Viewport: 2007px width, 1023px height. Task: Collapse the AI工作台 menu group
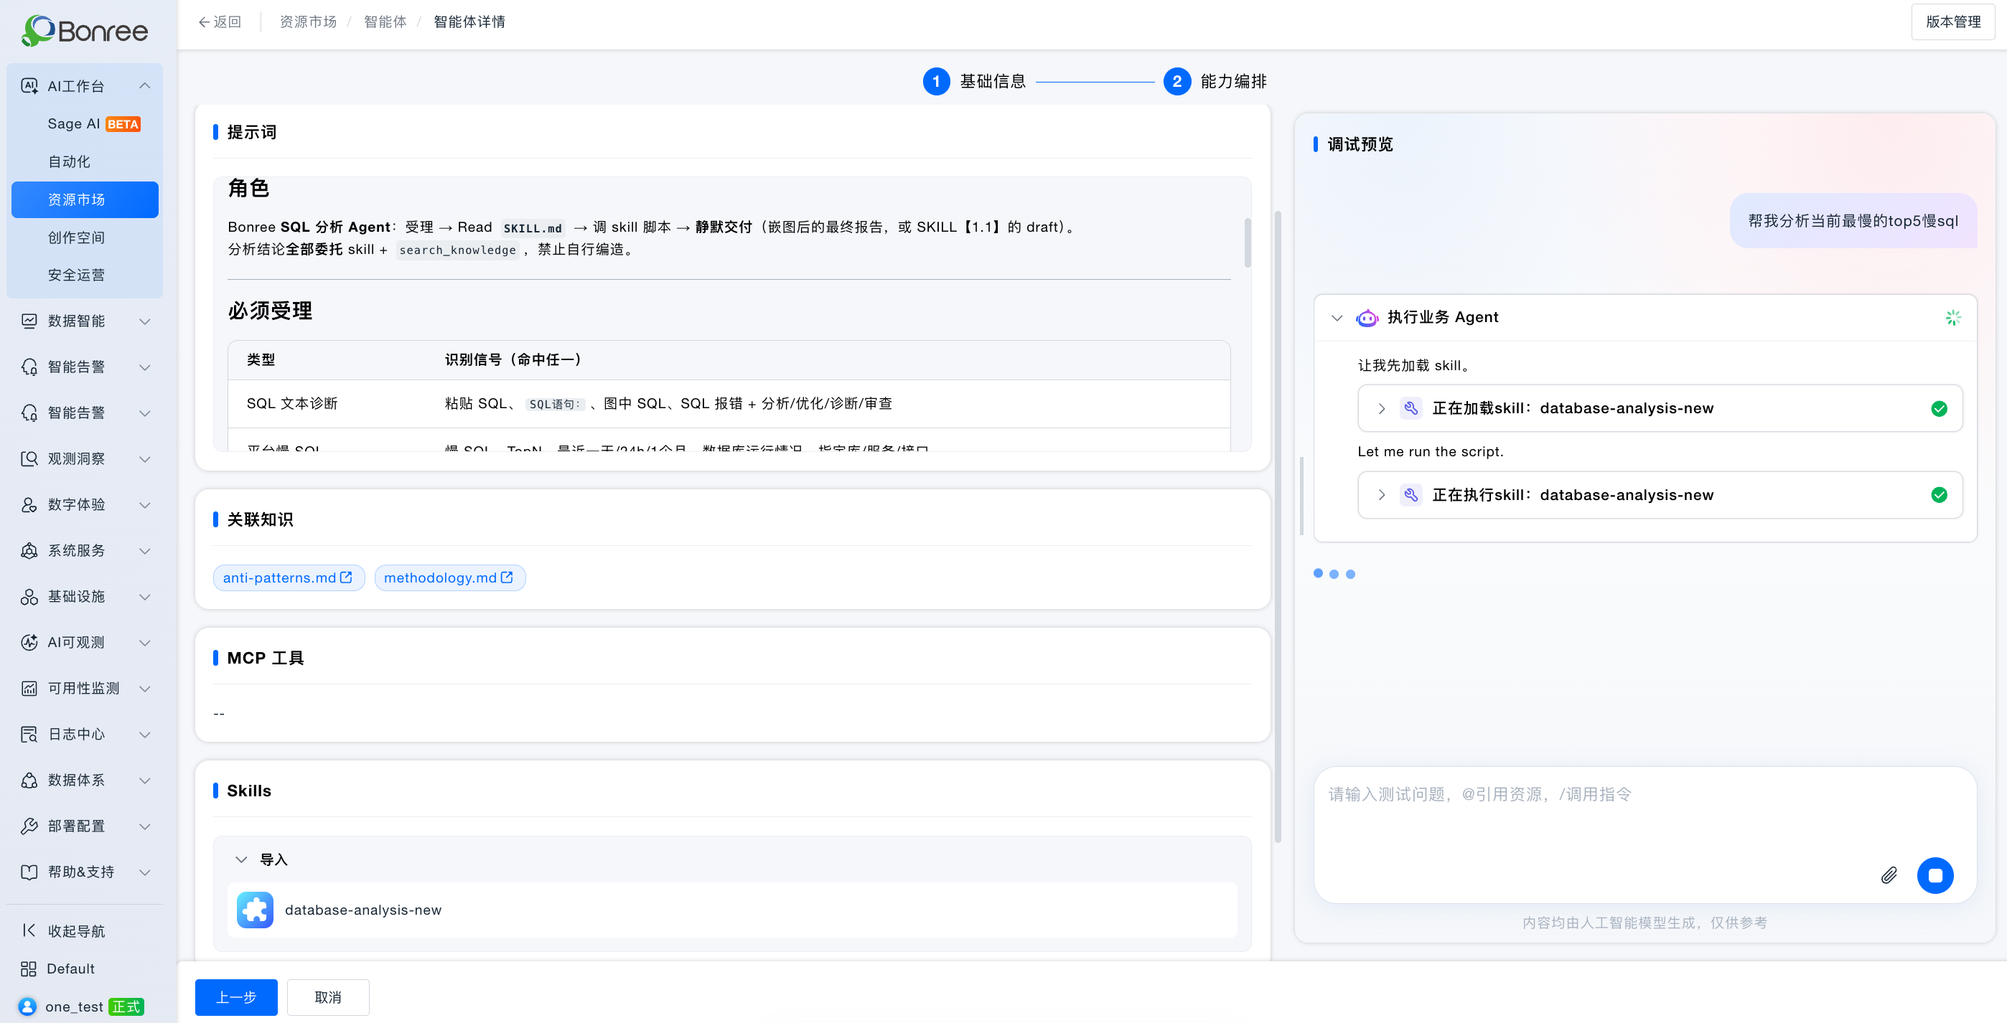(145, 85)
